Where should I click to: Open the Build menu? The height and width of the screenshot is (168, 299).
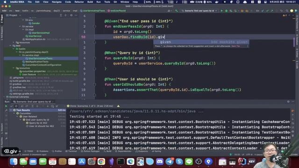pos(90,2)
